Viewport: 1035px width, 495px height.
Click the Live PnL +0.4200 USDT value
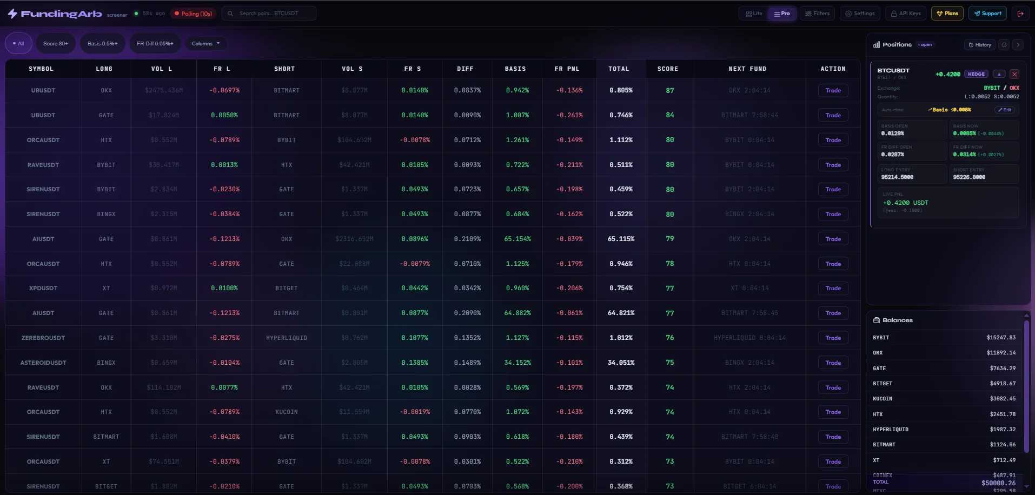pos(905,203)
